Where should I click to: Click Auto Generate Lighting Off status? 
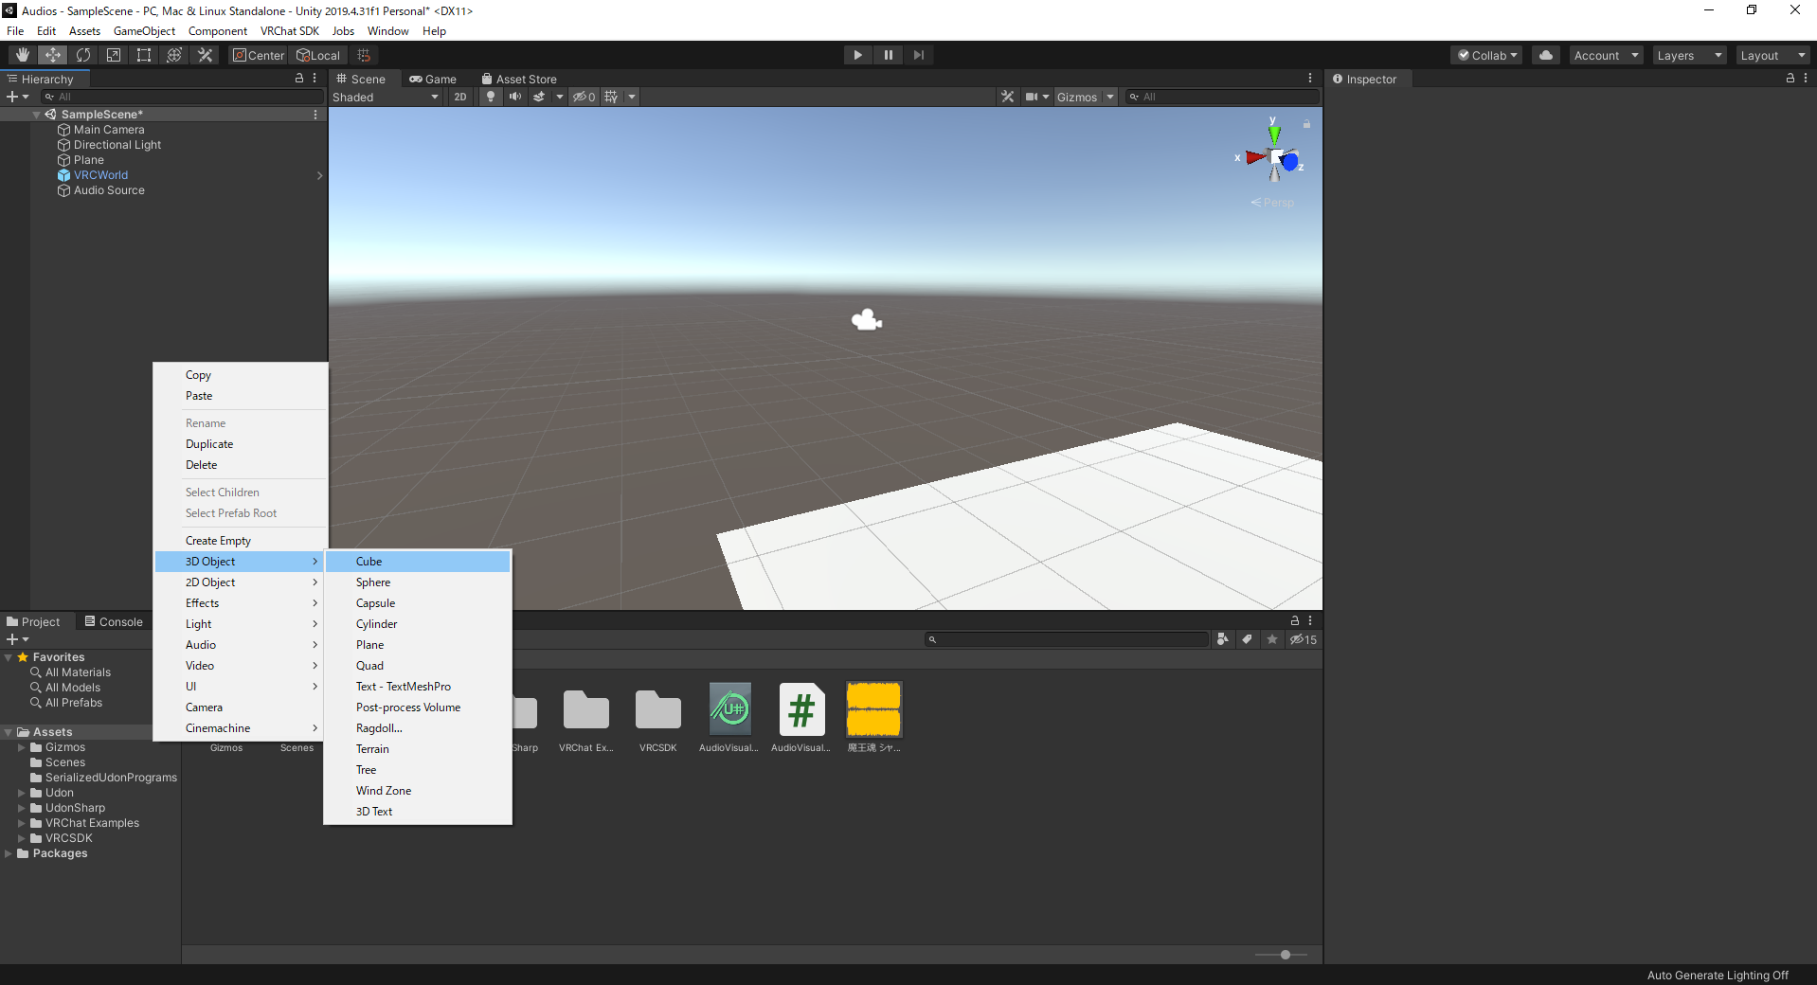(1718, 975)
